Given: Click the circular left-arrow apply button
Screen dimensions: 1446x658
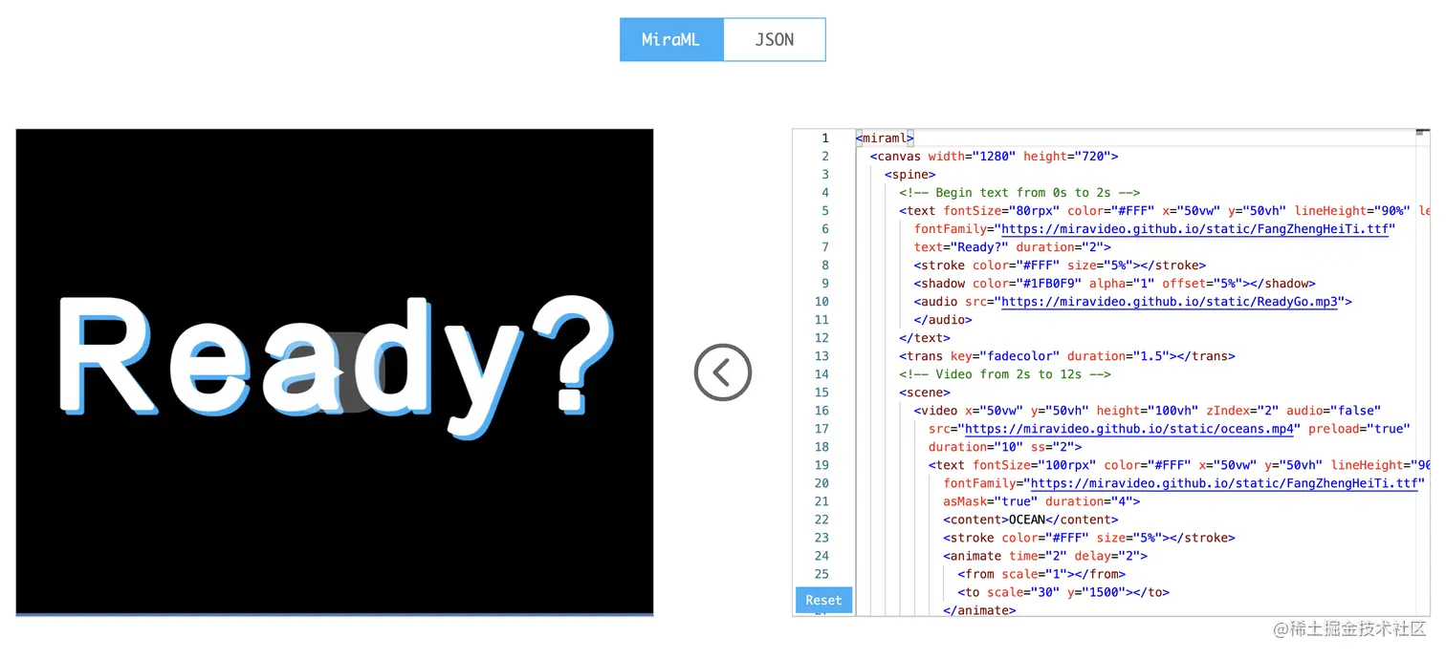Looking at the screenshot, I should (723, 372).
